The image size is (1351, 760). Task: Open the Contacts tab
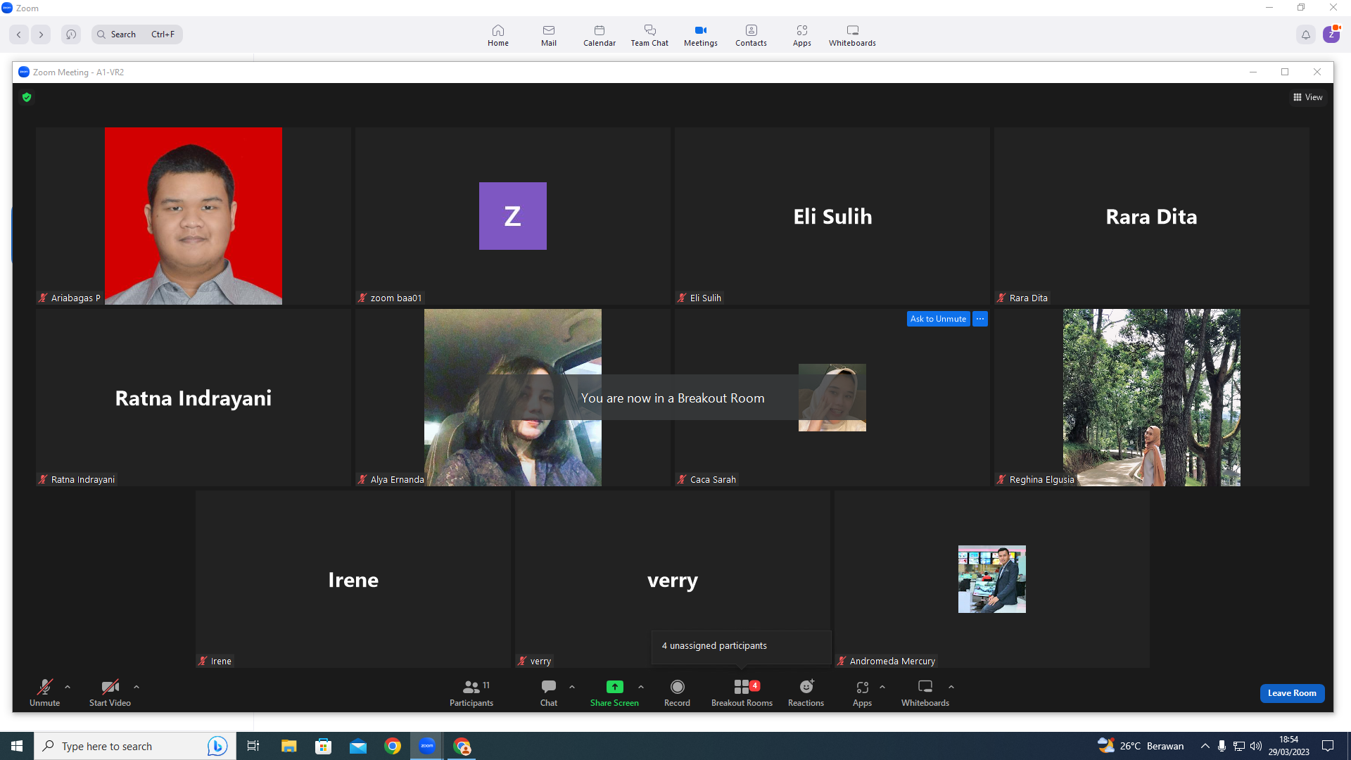(x=751, y=35)
